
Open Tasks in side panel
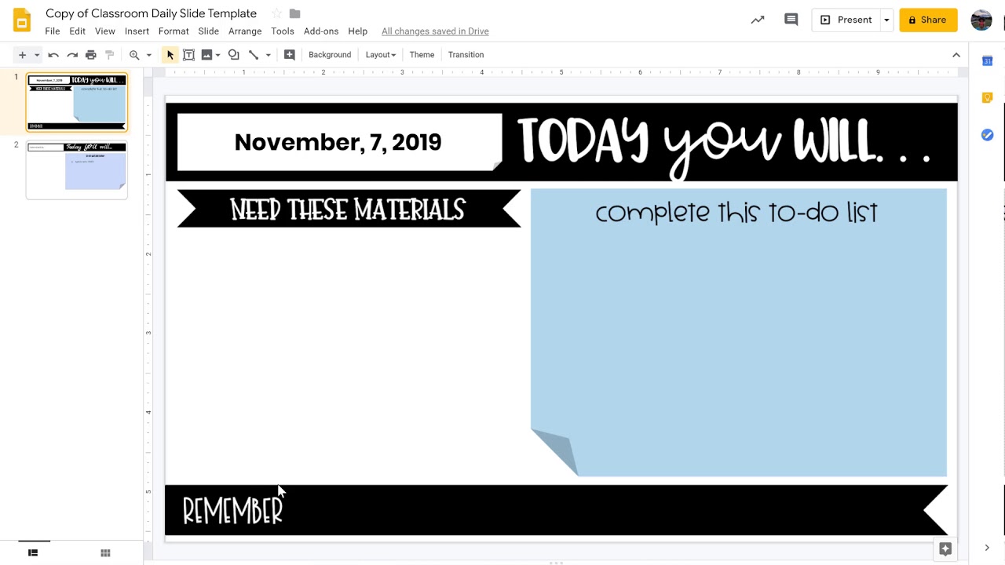(988, 135)
